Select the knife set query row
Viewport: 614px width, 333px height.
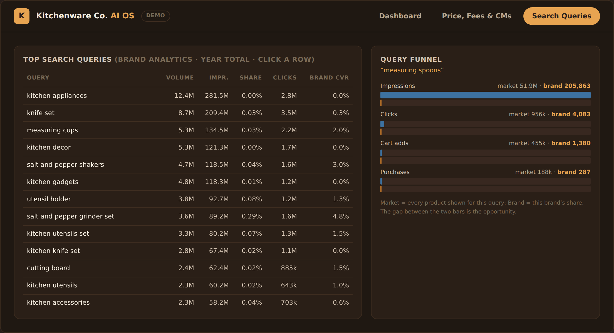[x=188, y=113]
